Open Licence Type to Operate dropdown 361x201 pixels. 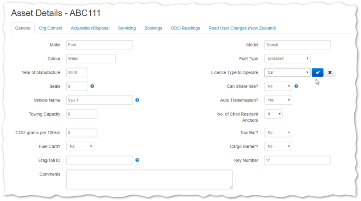click(x=287, y=72)
